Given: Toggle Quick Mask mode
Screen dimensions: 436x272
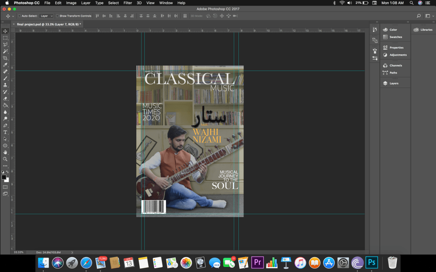Looking at the screenshot, I should (x=6, y=187).
